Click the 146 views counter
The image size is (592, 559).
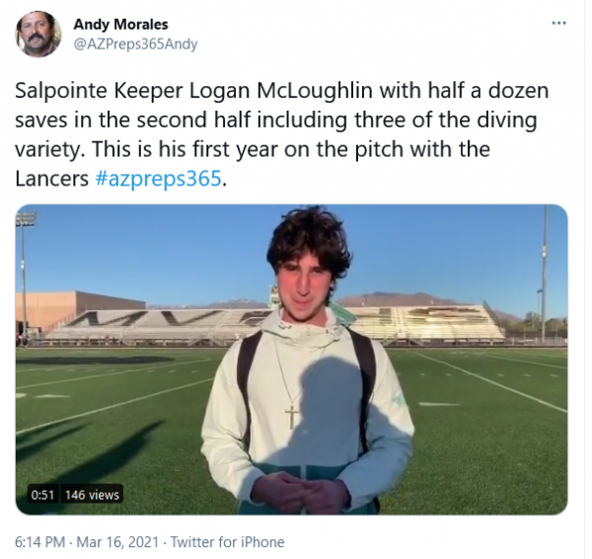[92, 495]
